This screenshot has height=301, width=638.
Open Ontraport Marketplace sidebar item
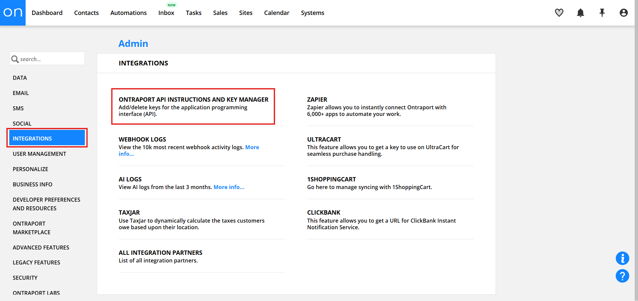32,228
